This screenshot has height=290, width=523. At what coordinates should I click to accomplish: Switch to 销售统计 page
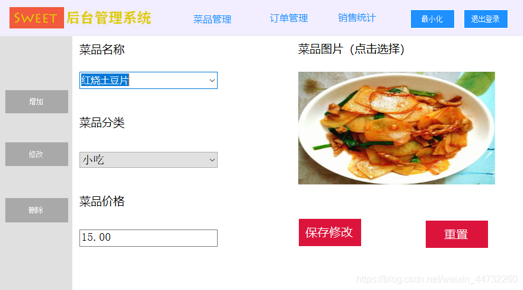click(357, 18)
